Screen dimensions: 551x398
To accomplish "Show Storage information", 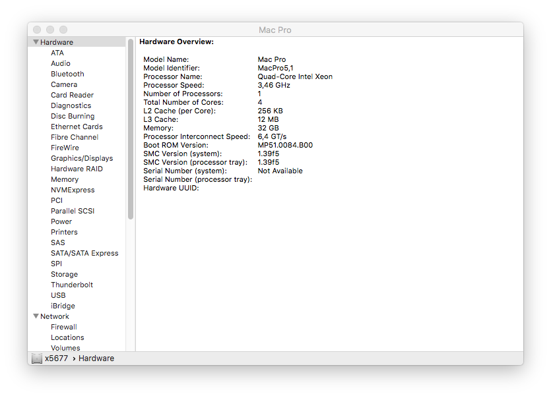I will (x=64, y=273).
